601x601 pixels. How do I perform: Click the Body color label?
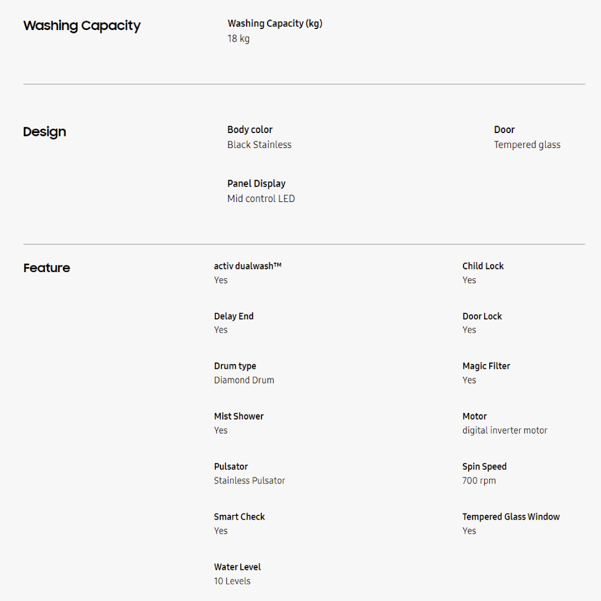pyautogui.click(x=250, y=130)
